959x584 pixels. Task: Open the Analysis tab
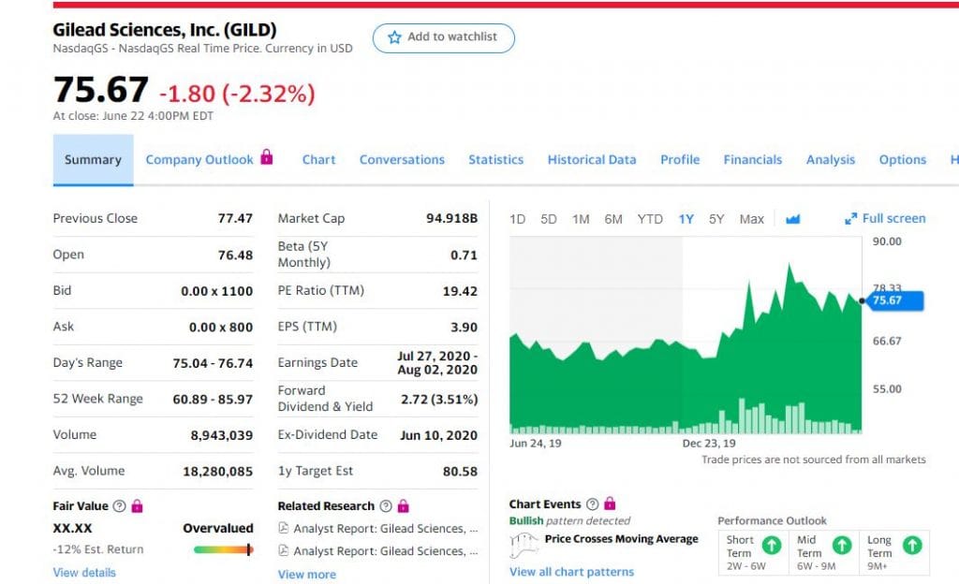click(x=831, y=159)
